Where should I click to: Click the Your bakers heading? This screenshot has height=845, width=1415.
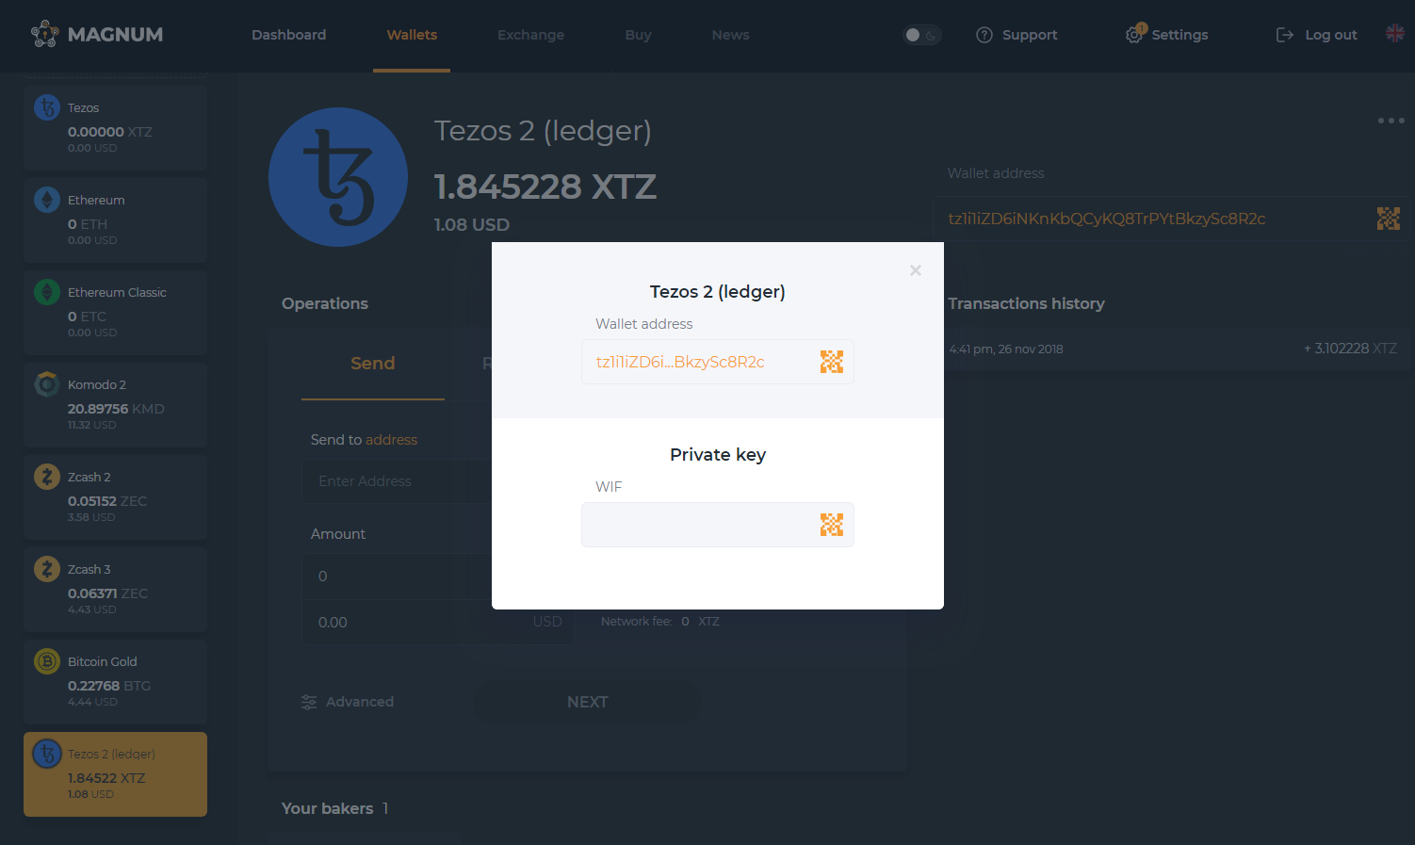click(x=327, y=808)
